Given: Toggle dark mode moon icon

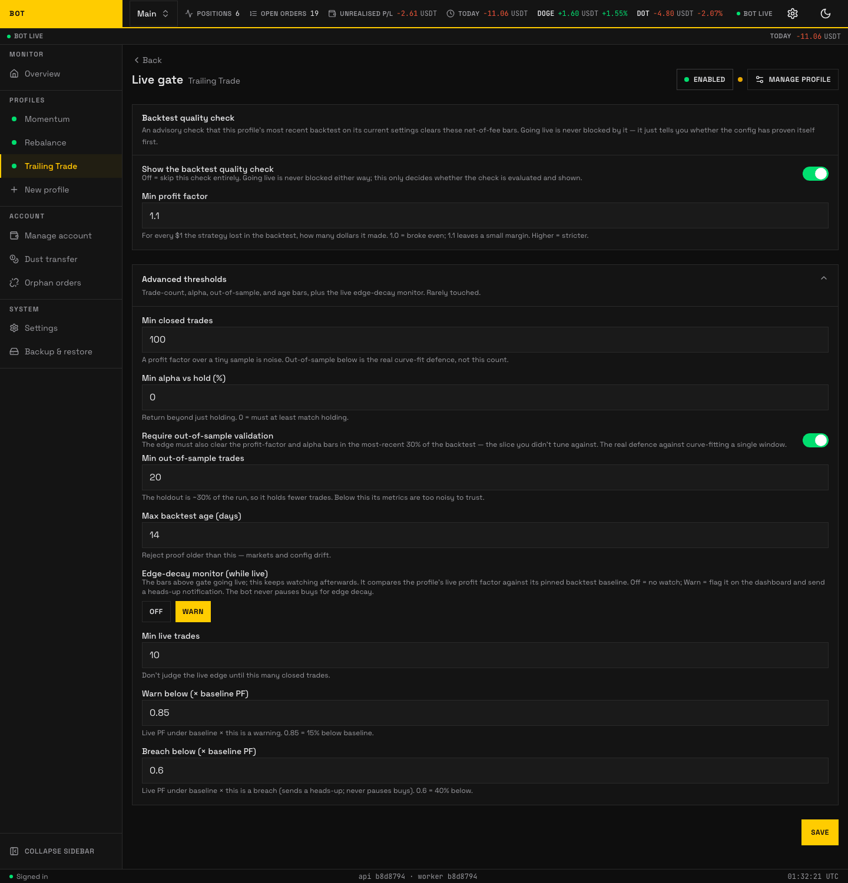Looking at the screenshot, I should pyautogui.click(x=826, y=14).
